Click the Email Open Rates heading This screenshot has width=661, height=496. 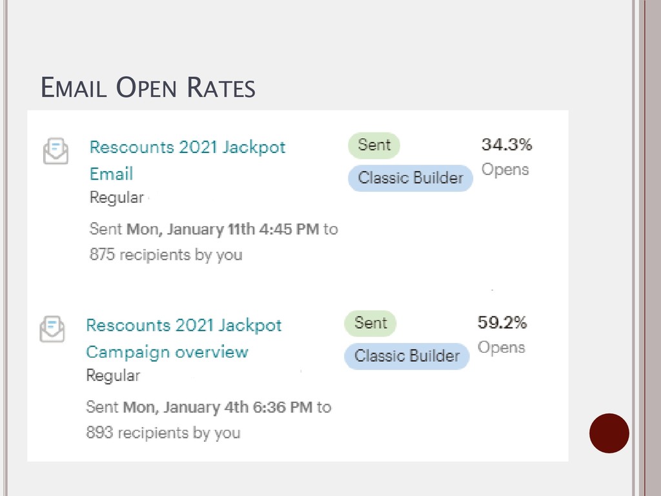point(148,88)
